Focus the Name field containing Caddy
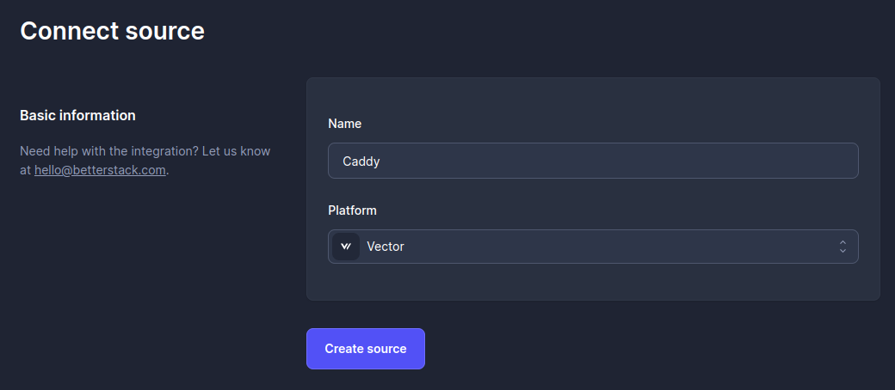The height and width of the screenshot is (390, 895). click(593, 161)
